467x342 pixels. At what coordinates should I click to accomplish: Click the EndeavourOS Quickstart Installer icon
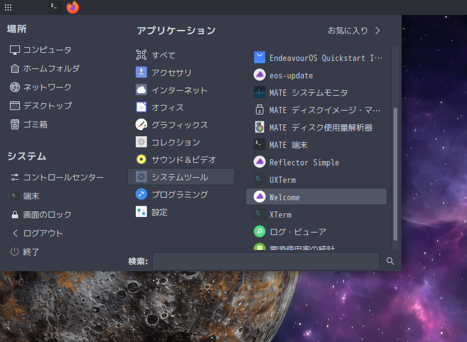pos(260,57)
